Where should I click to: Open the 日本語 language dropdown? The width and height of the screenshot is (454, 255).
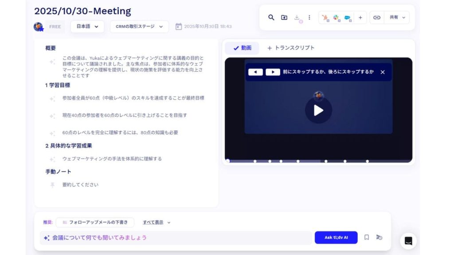(x=87, y=27)
